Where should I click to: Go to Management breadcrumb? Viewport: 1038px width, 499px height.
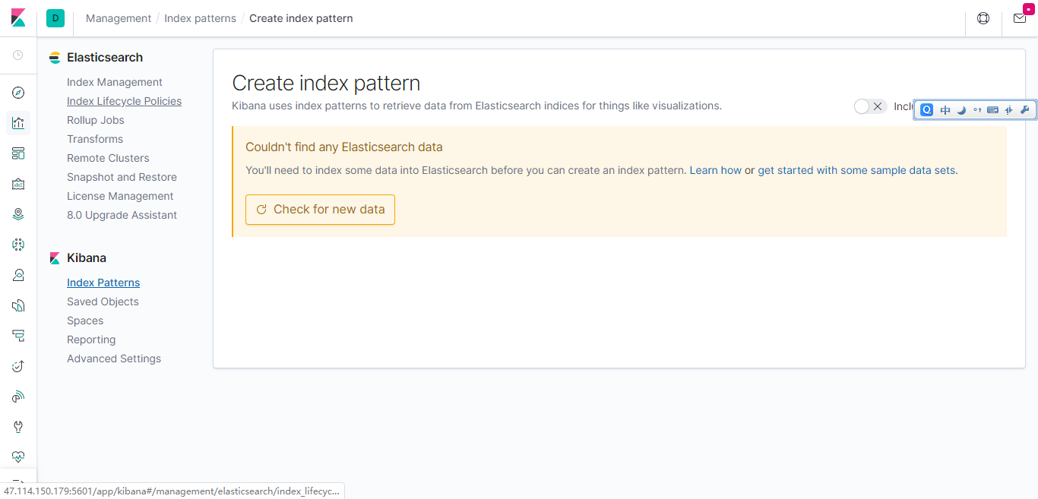tap(119, 18)
